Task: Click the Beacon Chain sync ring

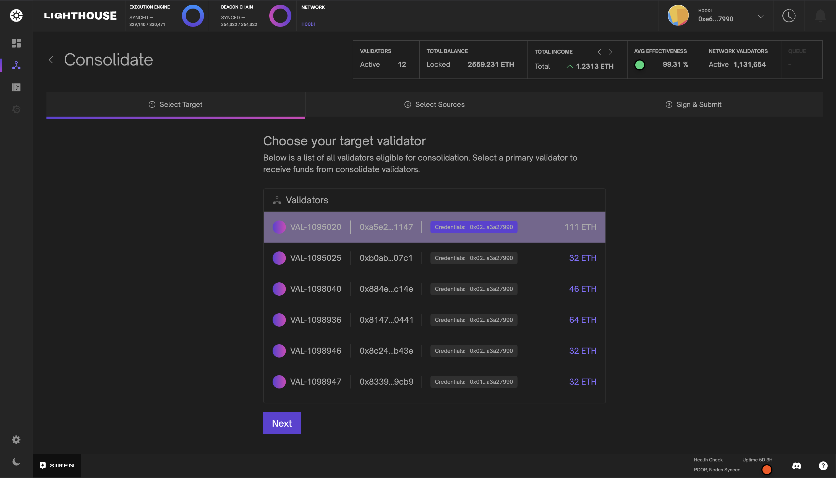Action: tap(280, 15)
